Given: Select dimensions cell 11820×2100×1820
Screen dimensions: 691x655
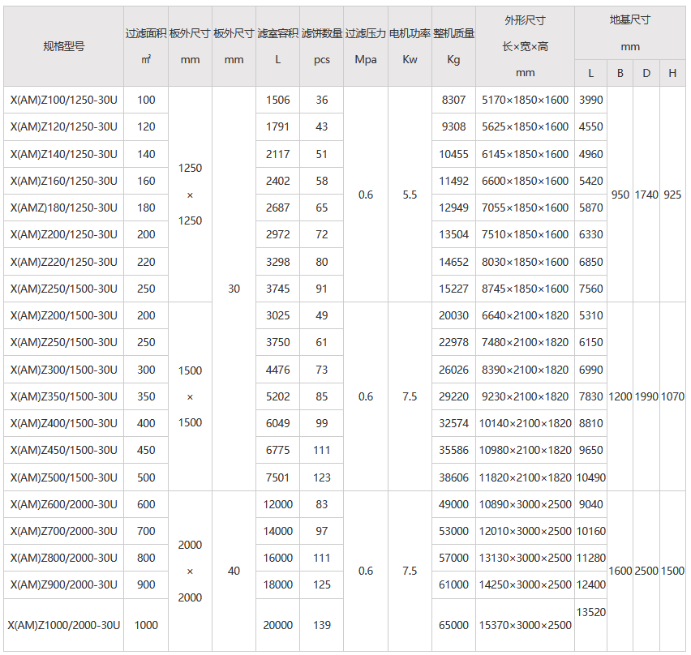Looking at the screenshot, I should click(x=525, y=477).
